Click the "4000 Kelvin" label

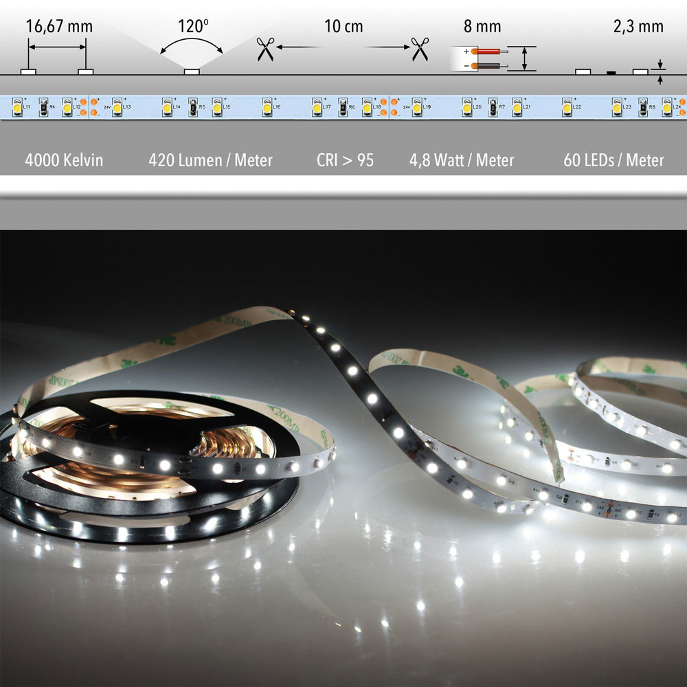pyautogui.click(x=64, y=160)
